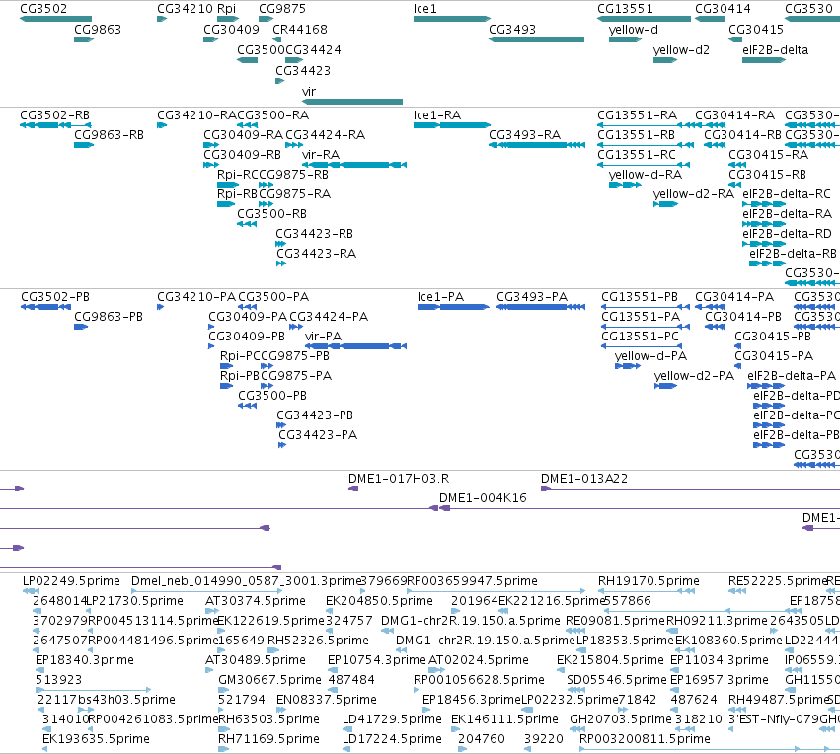Select the CG3493 gene label
The image size is (840, 754).
(512, 30)
